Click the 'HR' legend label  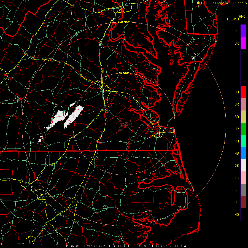tap(236, 129)
